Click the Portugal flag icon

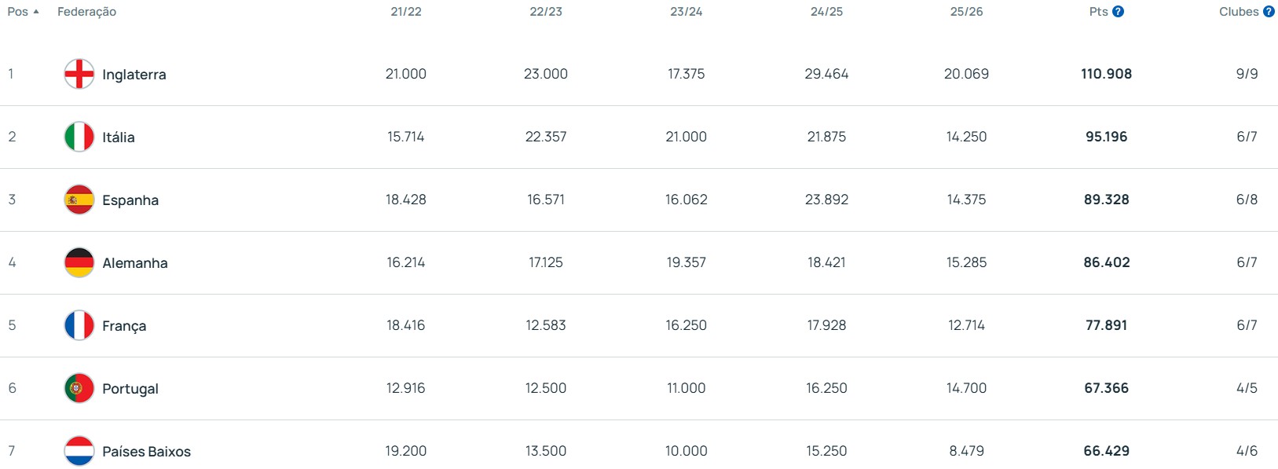(79, 388)
